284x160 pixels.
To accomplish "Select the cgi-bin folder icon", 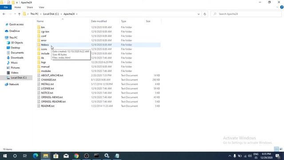I will coord(39,32).
